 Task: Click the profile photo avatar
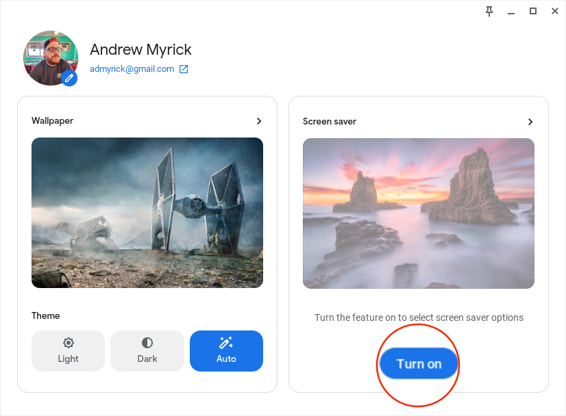coord(51,58)
